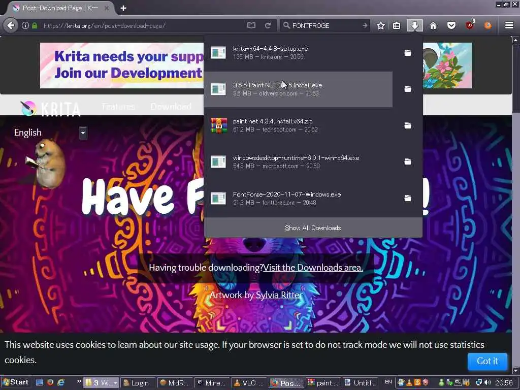This screenshot has width=520, height=390.
Task: Open site information icon in address bar
Action: pyautogui.click(x=25, y=25)
